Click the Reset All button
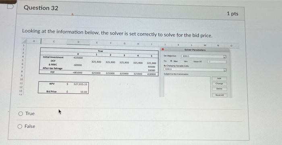The image size is (282, 145). 220,95
